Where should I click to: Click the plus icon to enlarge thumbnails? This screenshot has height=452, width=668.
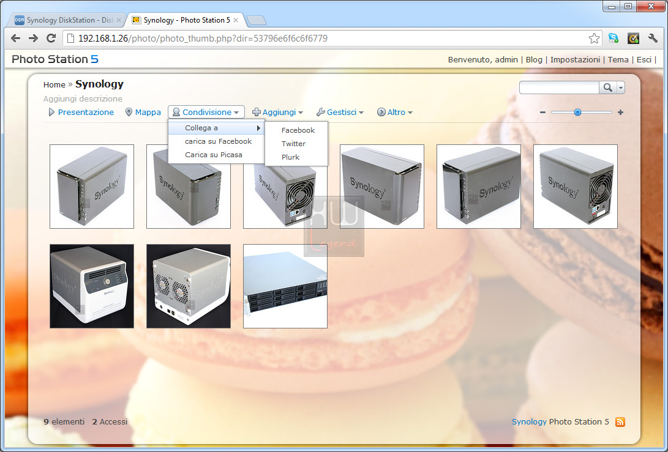620,113
